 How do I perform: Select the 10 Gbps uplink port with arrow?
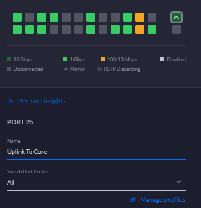pos(177,17)
